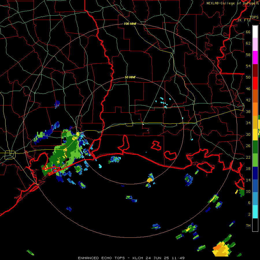Screen dimensions: 260x260
Task: Pick the yellow legend color band
Action: click(x=255, y=134)
